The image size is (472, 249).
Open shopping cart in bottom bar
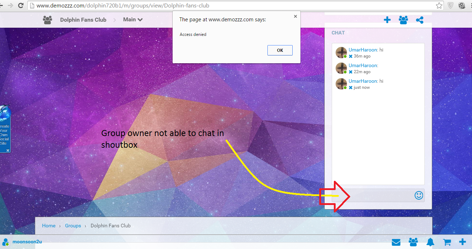point(447,242)
